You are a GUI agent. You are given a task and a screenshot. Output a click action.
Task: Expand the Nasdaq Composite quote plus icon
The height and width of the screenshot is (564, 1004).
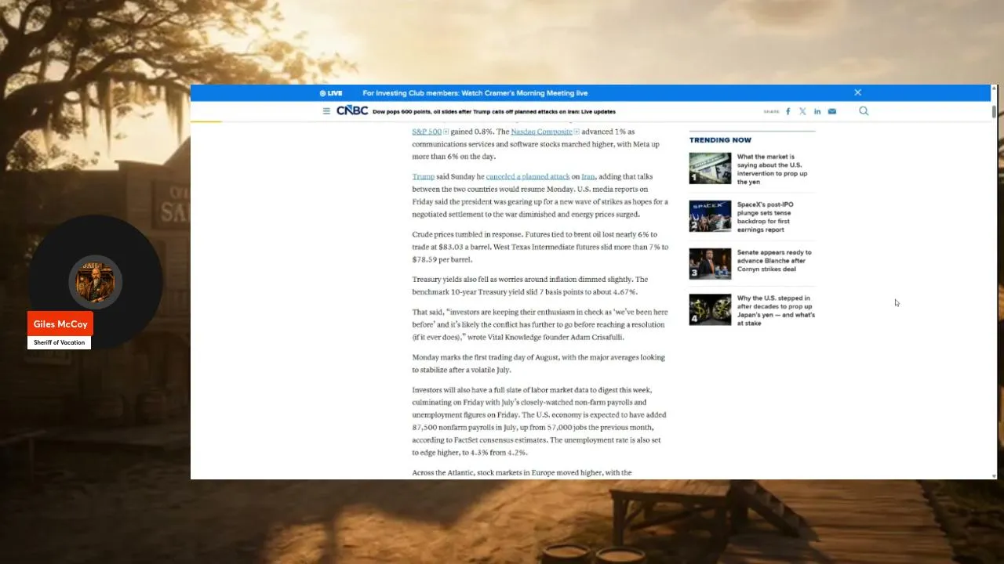point(577,132)
